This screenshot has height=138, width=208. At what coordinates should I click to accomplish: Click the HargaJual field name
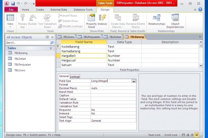(x=83, y=60)
